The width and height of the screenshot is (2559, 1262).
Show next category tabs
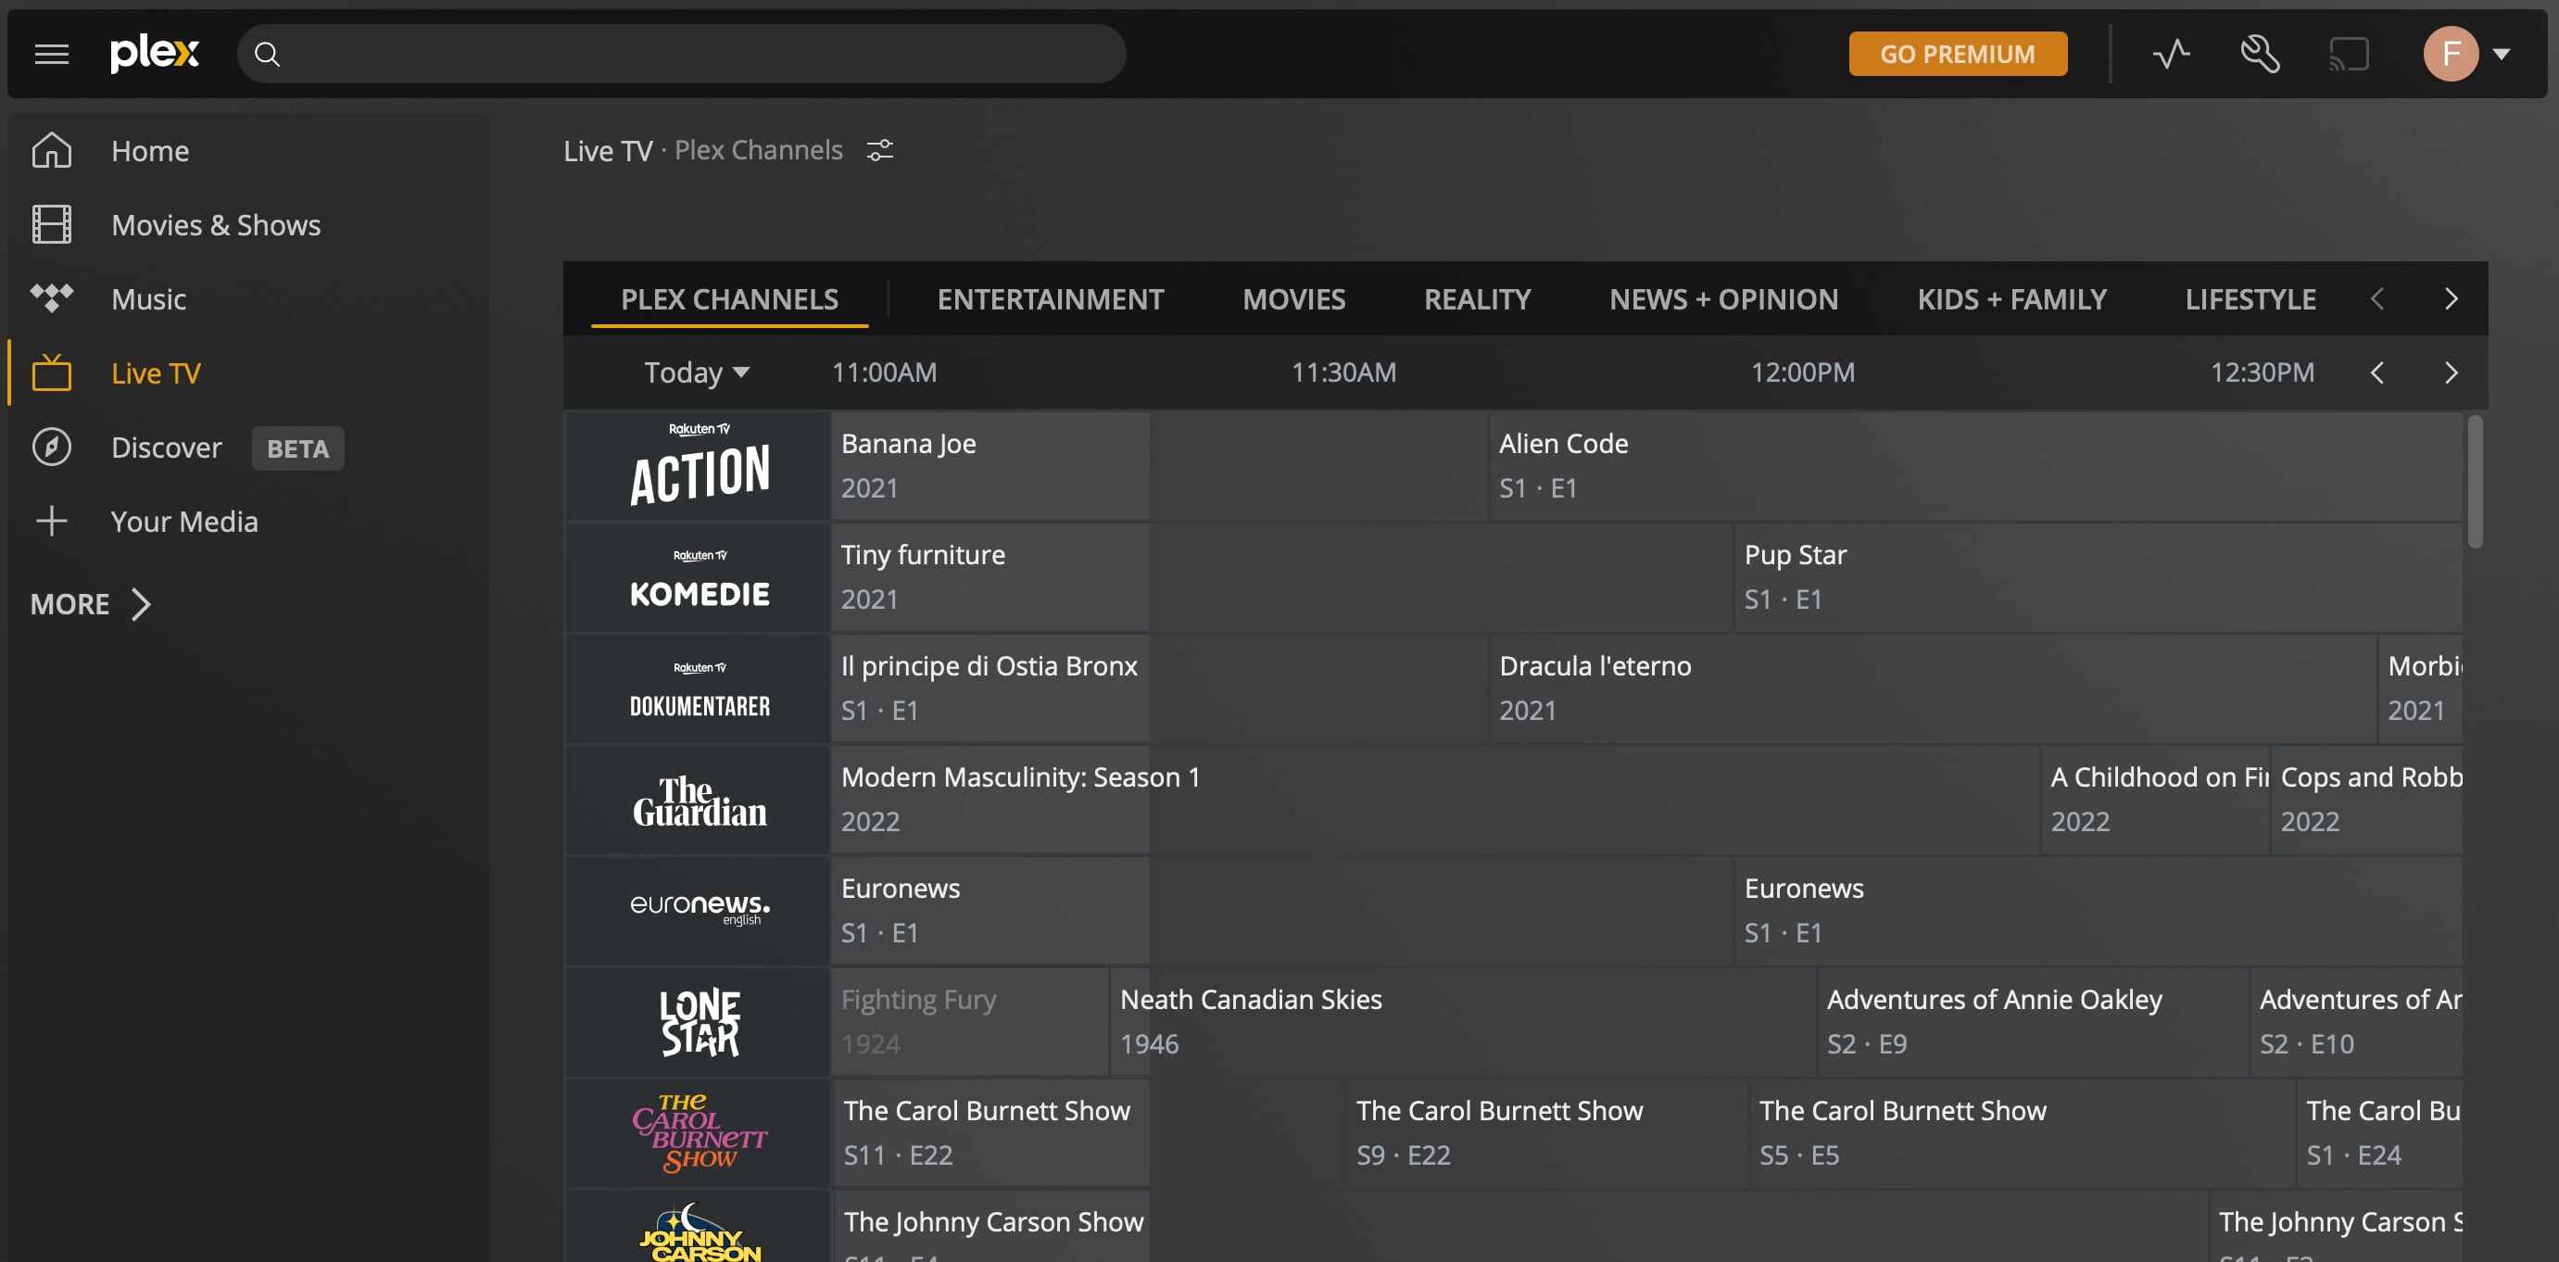[2451, 299]
